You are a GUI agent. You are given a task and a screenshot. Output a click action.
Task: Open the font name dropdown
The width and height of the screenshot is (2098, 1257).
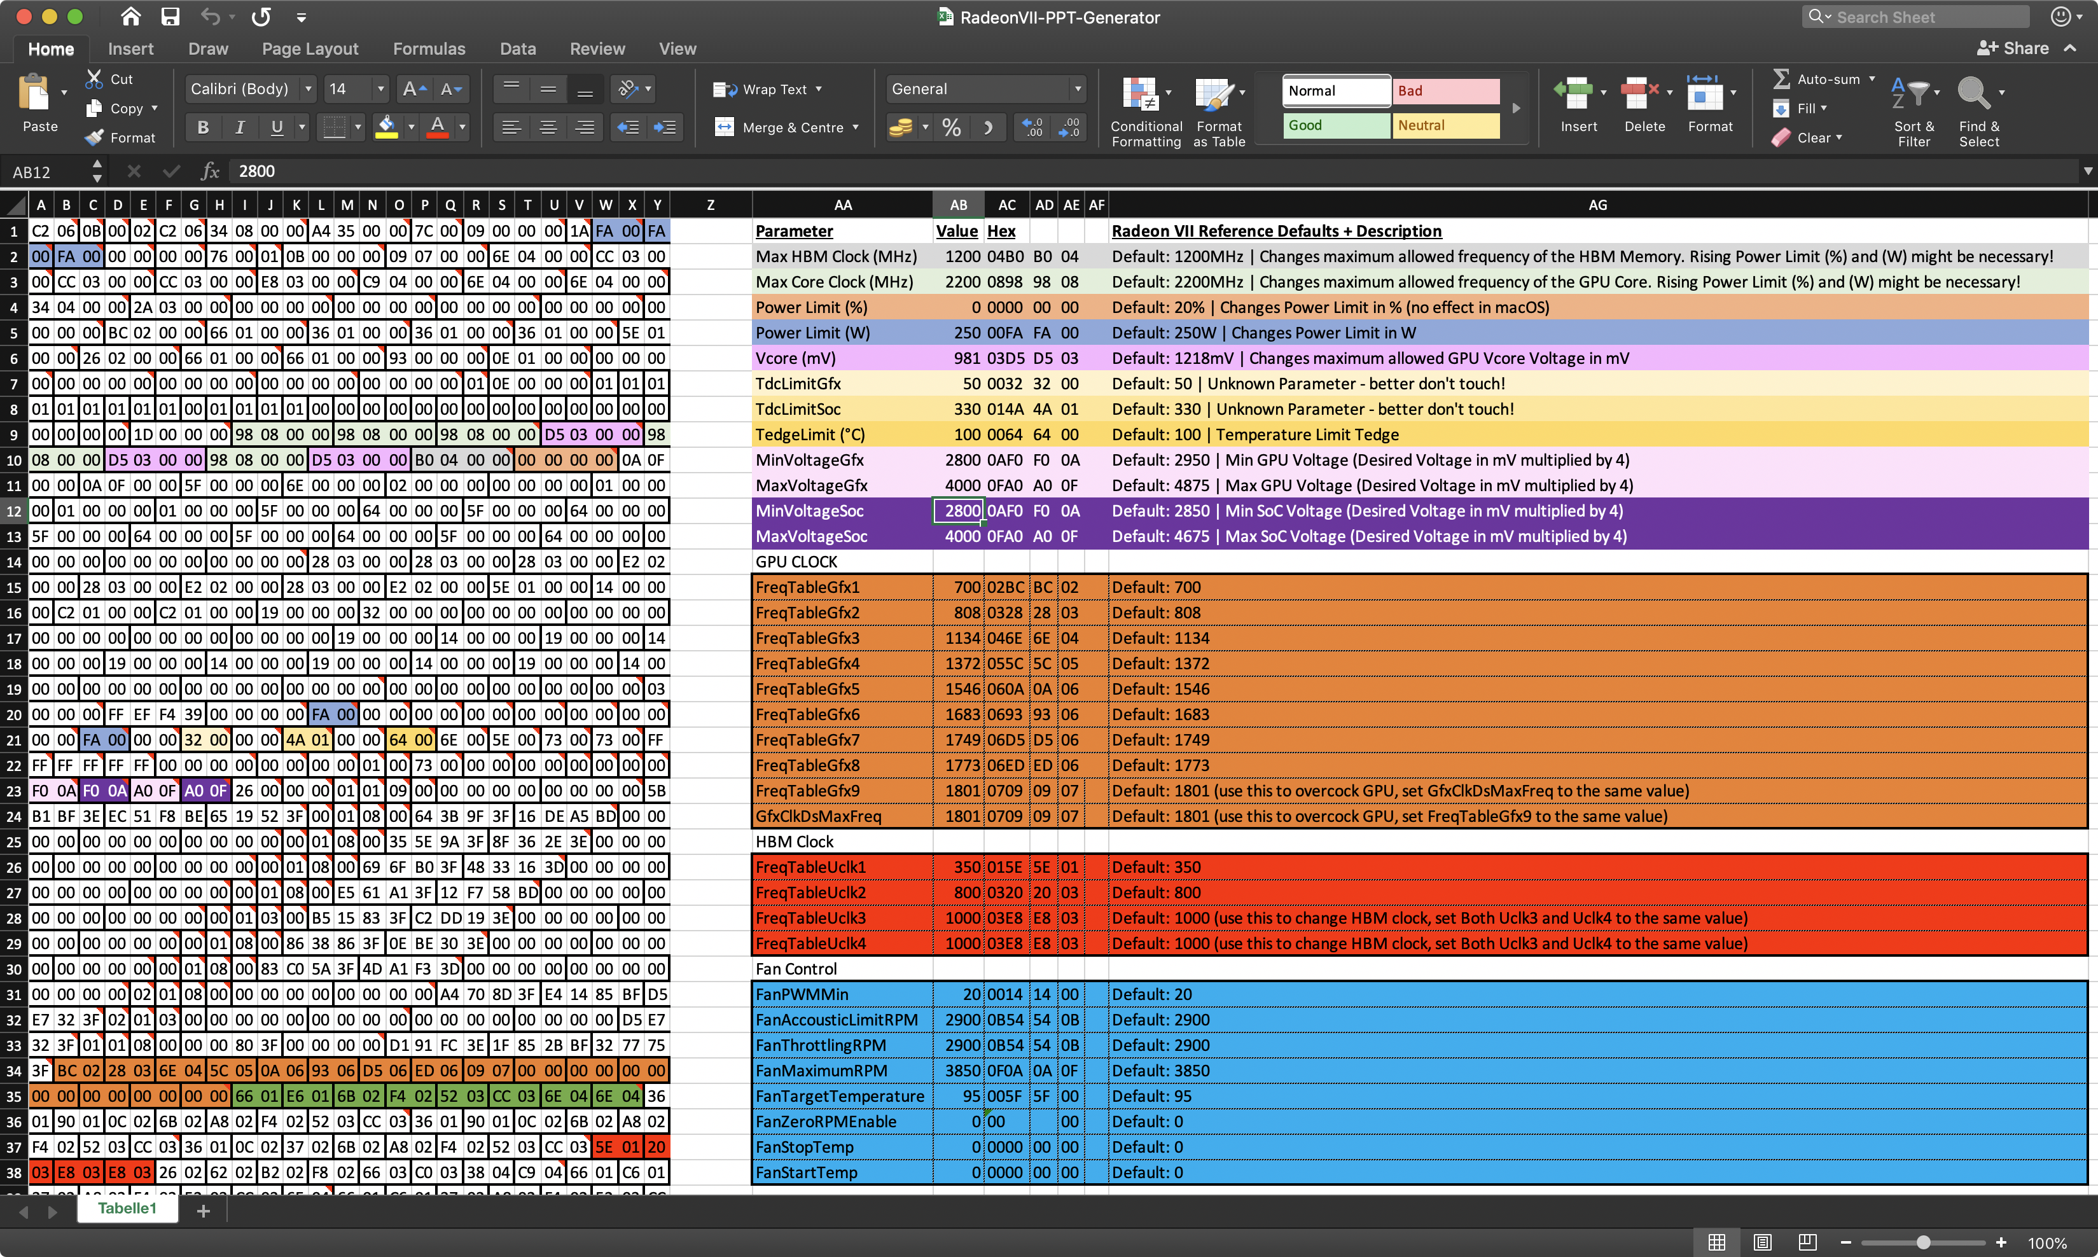[309, 89]
